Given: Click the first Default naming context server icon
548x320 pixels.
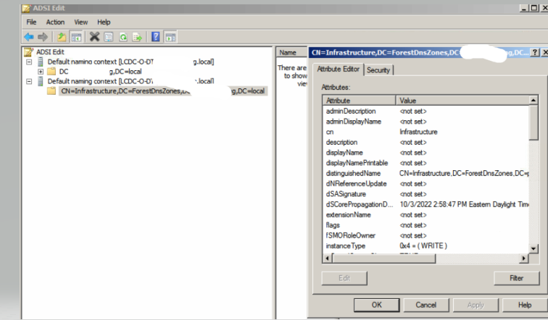Looking at the screenshot, I should tap(41, 62).
